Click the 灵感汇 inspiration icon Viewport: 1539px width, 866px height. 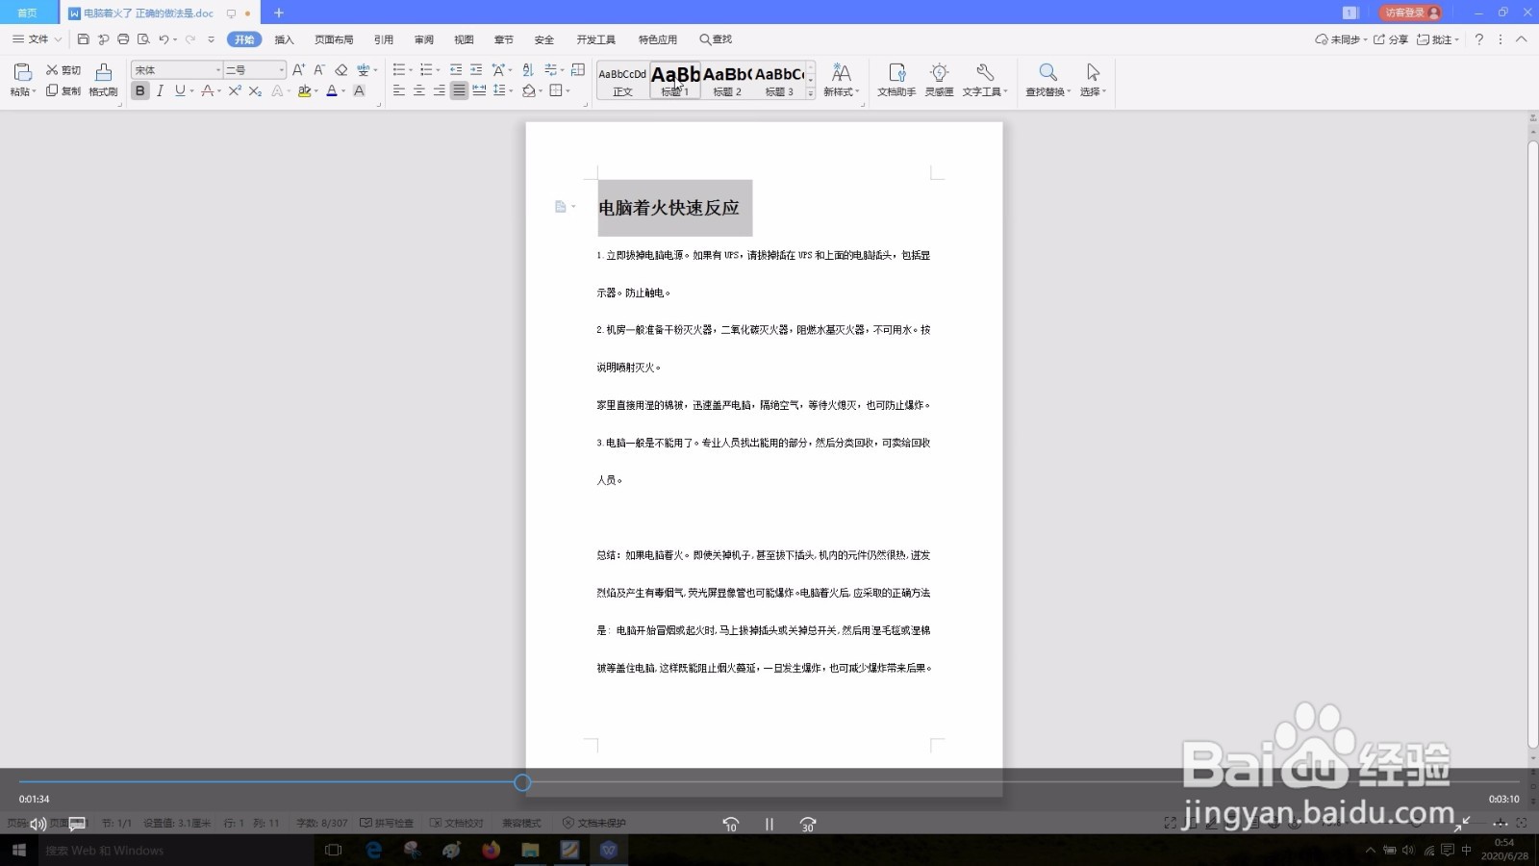939,79
